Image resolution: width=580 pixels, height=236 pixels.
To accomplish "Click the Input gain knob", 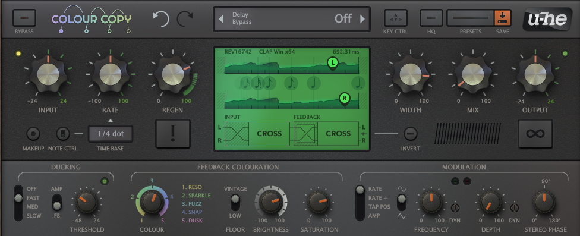I will tap(48, 74).
